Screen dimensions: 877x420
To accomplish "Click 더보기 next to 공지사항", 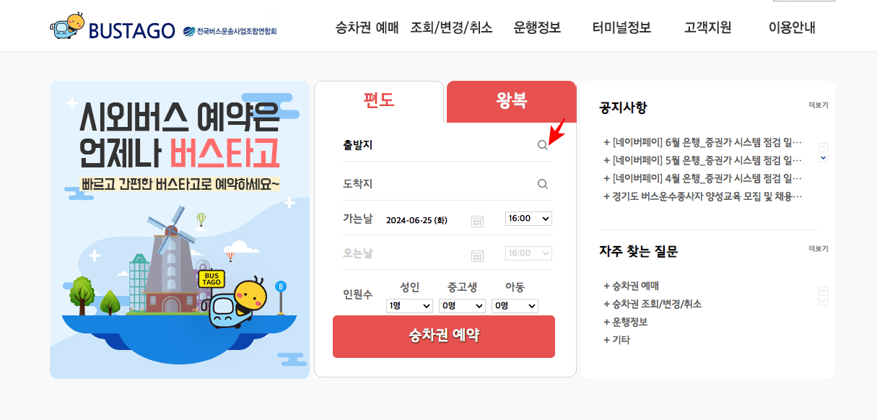I will point(819,105).
